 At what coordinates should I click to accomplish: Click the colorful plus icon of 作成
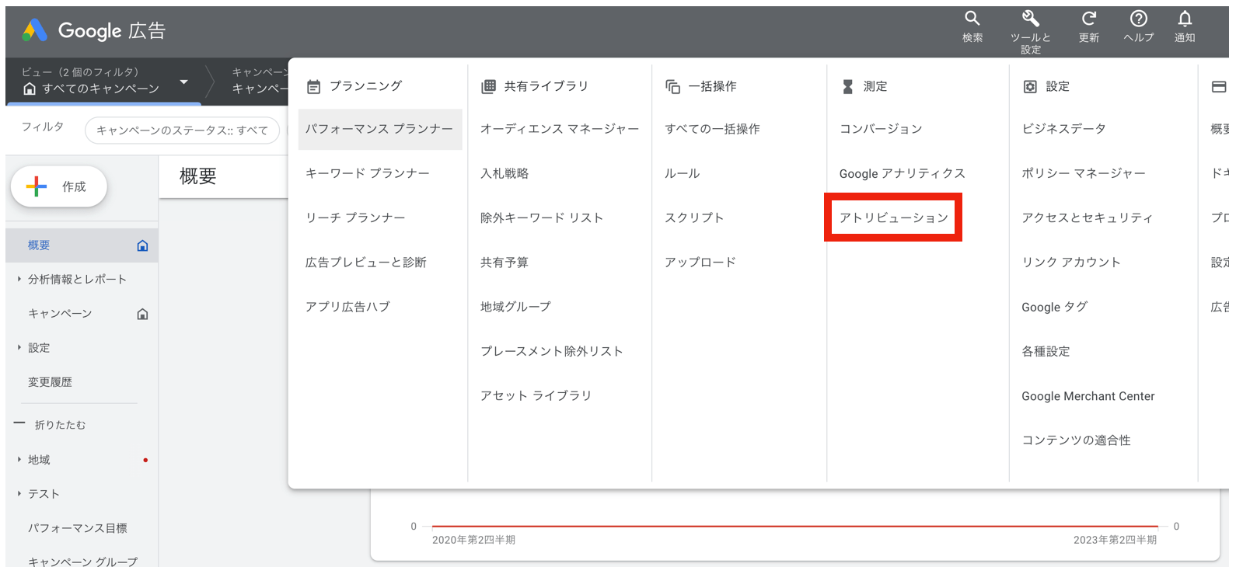click(x=37, y=186)
